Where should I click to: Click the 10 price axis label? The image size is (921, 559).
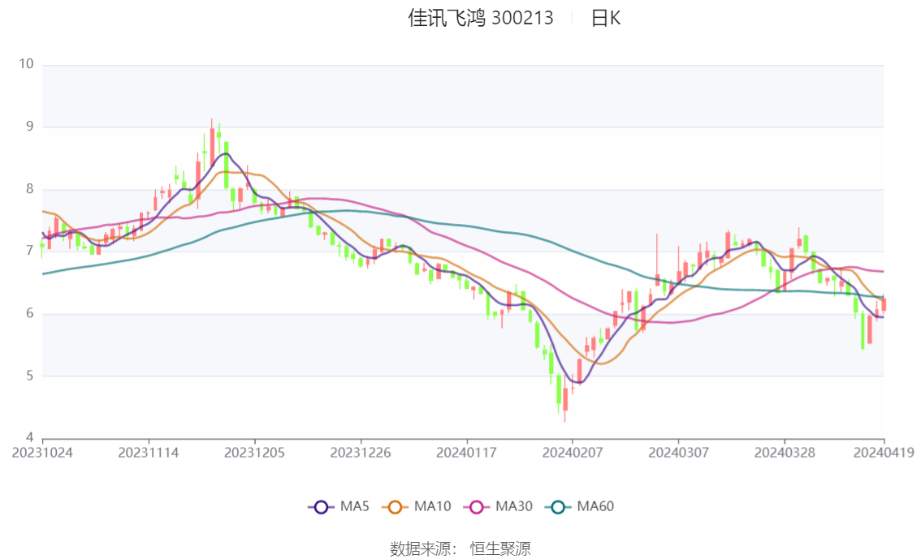tap(26, 64)
